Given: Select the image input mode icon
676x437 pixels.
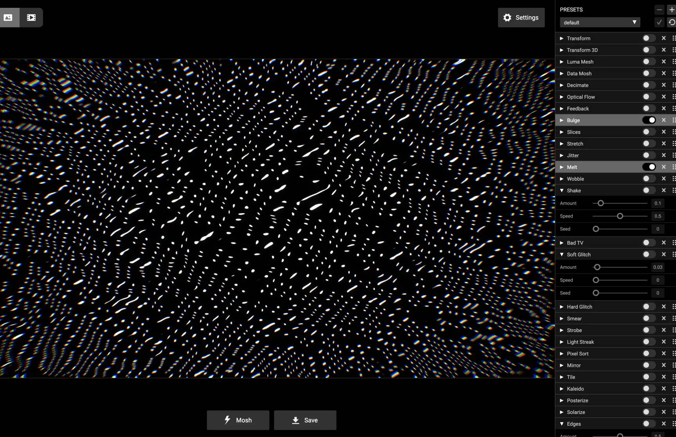Looking at the screenshot, I should 8,18.
